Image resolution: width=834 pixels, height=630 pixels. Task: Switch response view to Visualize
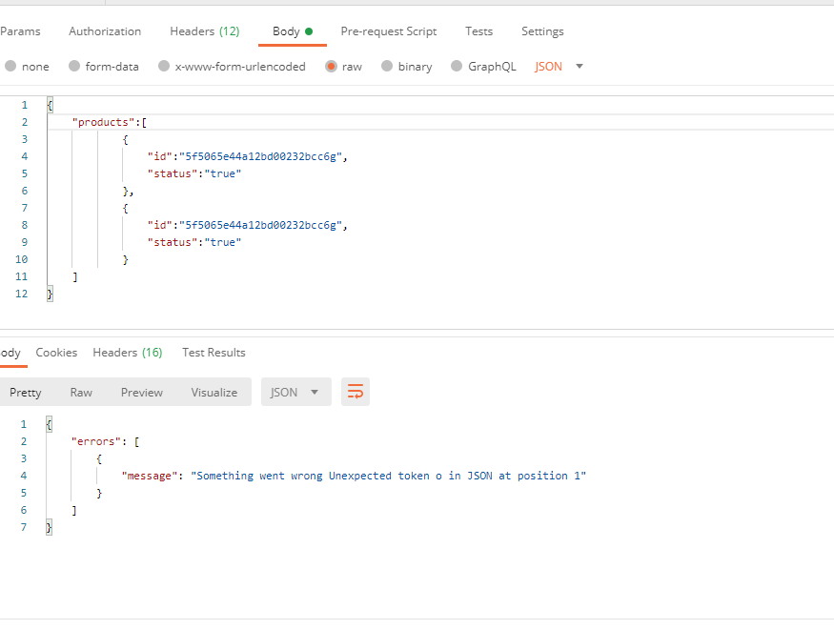214,393
